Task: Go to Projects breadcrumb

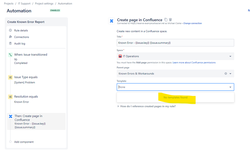Action: tap(9, 4)
